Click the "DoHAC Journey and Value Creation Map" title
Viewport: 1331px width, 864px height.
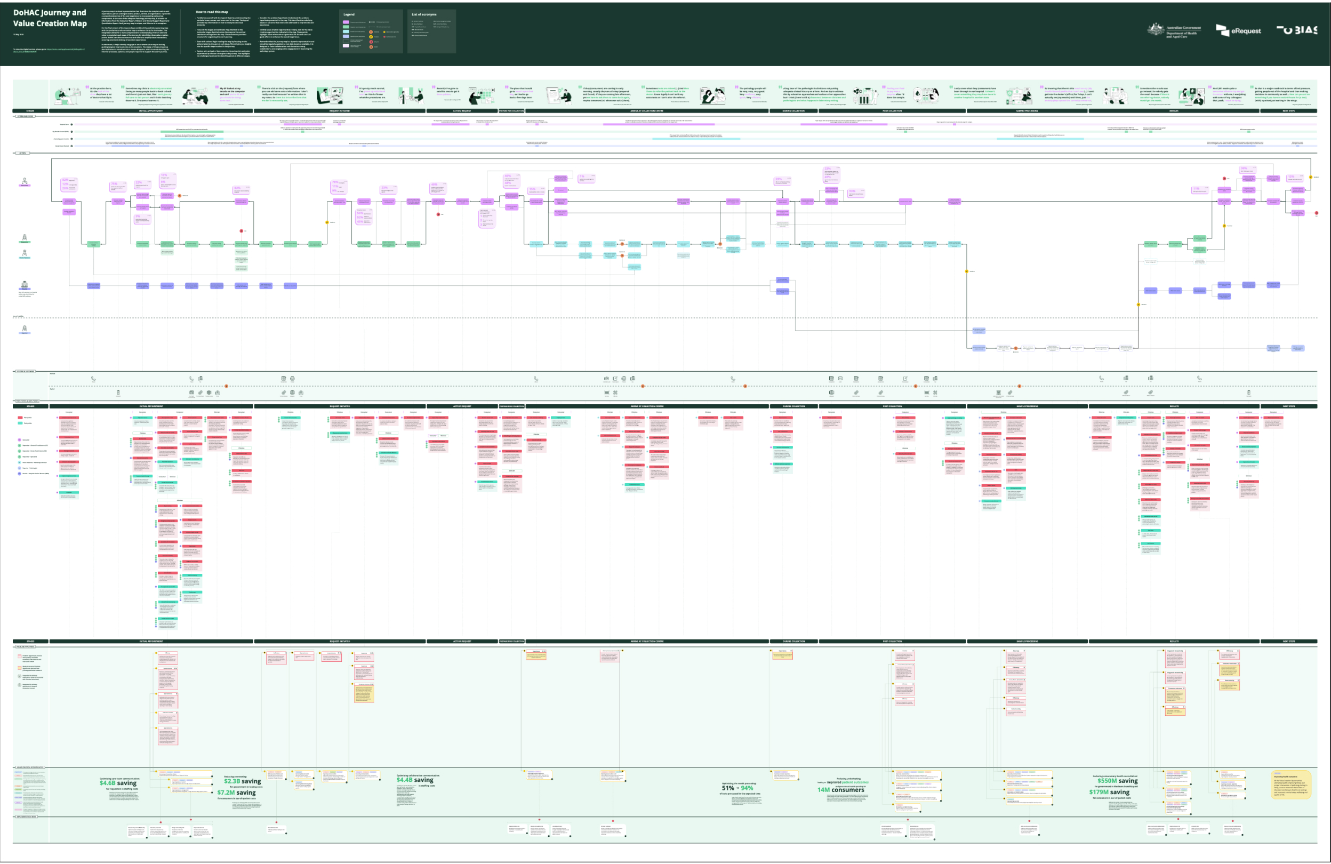pyautogui.click(x=50, y=18)
